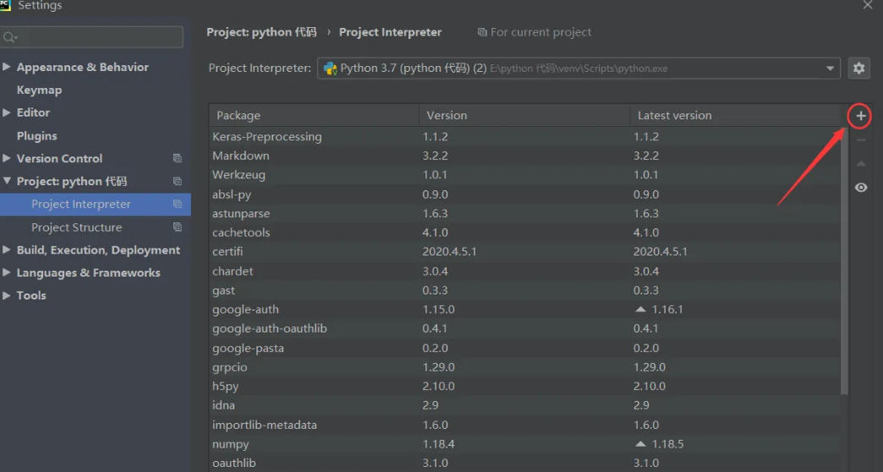This screenshot has width=883, height=472.
Task: Click the search magnifier icon in settings
Action: (9, 37)
